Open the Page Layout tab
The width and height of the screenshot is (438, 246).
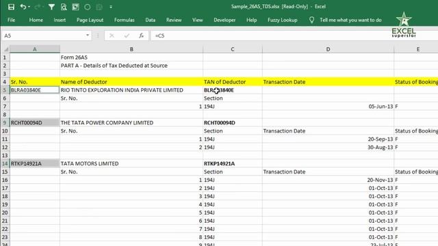click(x=90, y=20)
